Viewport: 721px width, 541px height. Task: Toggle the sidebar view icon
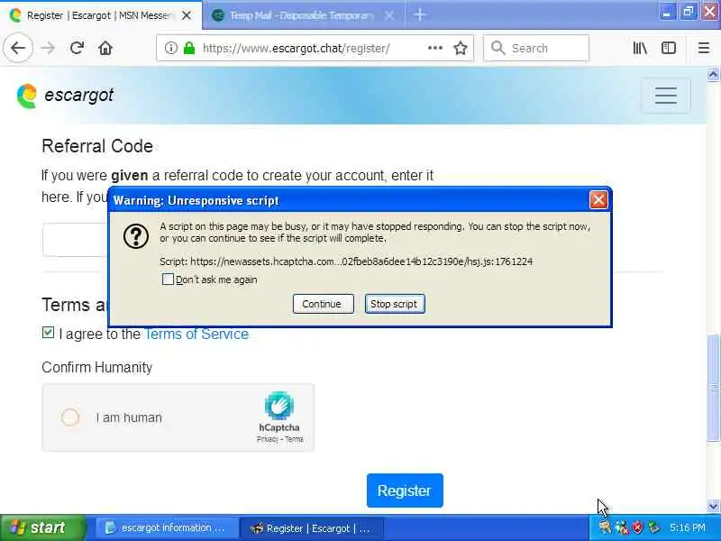click(669, 48)
